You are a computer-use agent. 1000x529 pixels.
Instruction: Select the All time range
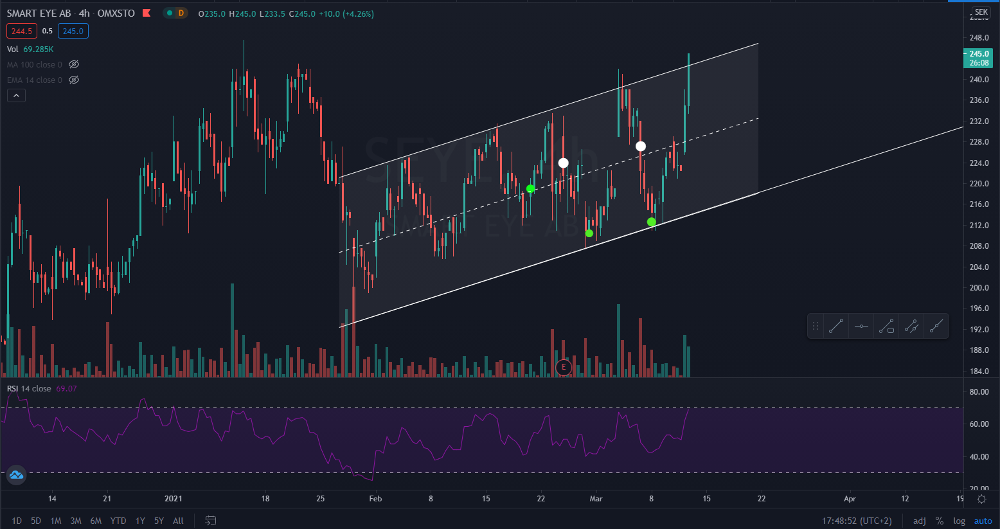178,521
